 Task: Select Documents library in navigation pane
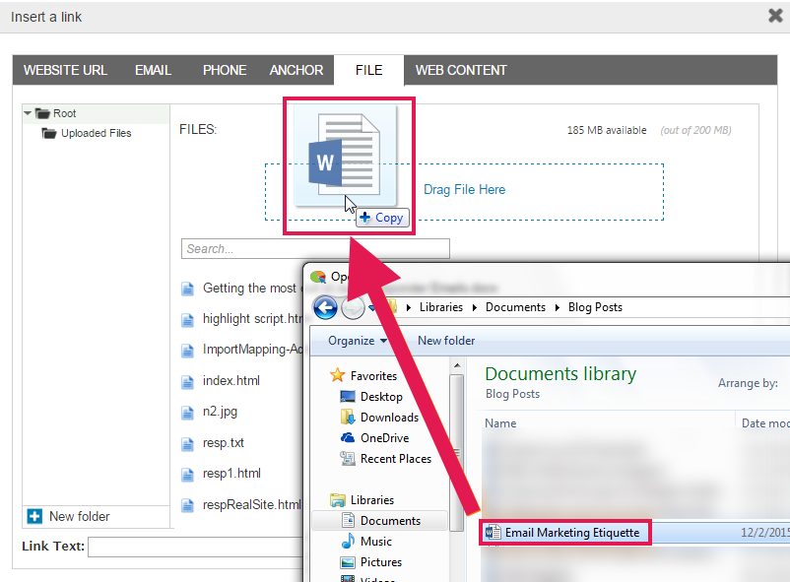(x=390, y=521)
